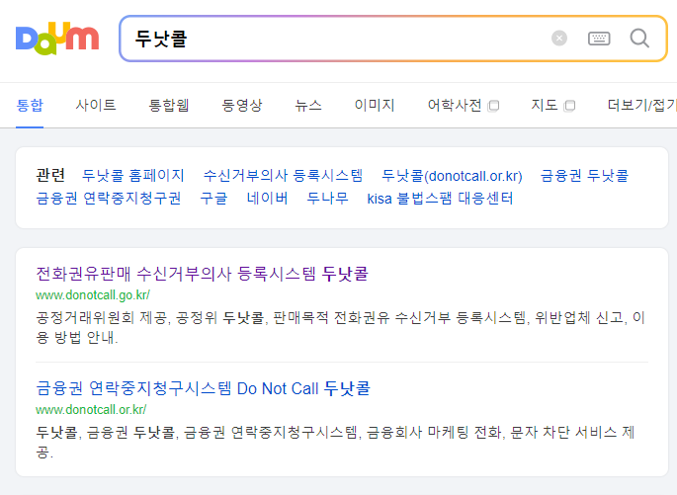
Task: Click related search 수신거부의사 등록시스템
Action: (283, 176)
